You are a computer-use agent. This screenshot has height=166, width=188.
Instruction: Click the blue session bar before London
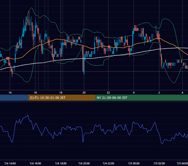coord(14,98)
